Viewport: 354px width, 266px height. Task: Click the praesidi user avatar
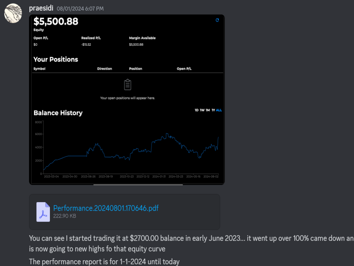13,13
